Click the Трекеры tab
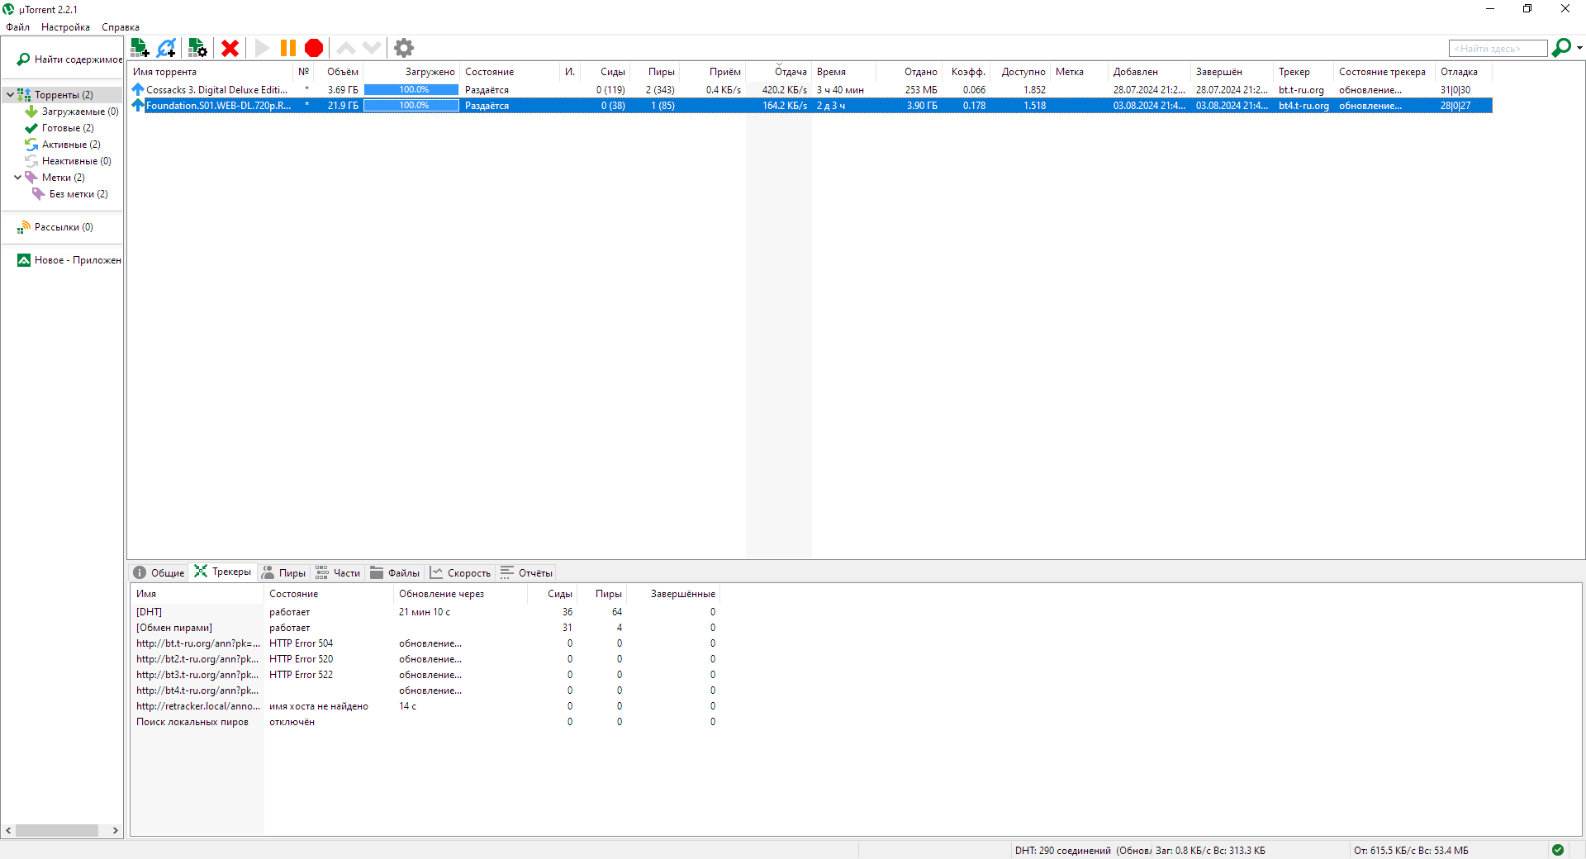The height and width of the screenshot is (859, 1586). [x=223, y=572]
